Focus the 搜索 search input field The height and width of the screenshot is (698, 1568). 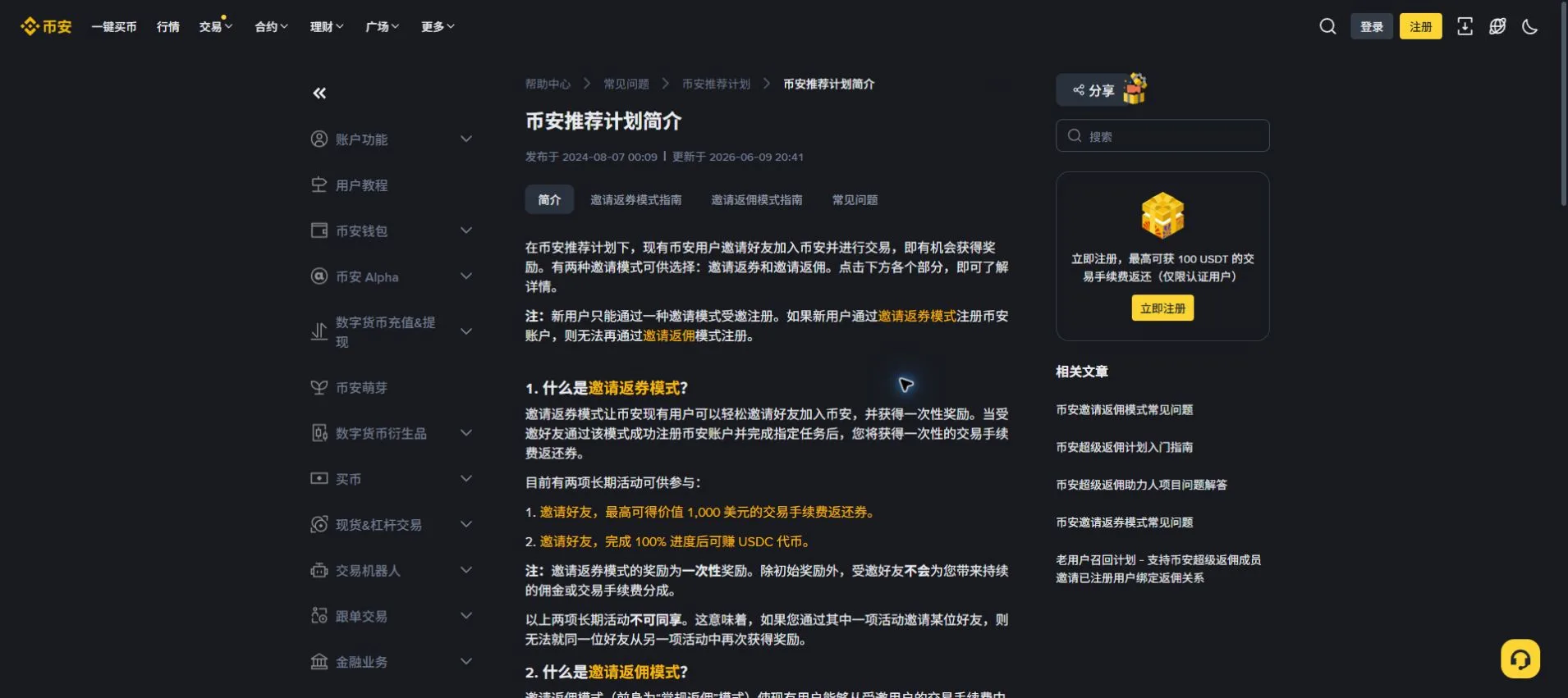[1162, 135]
